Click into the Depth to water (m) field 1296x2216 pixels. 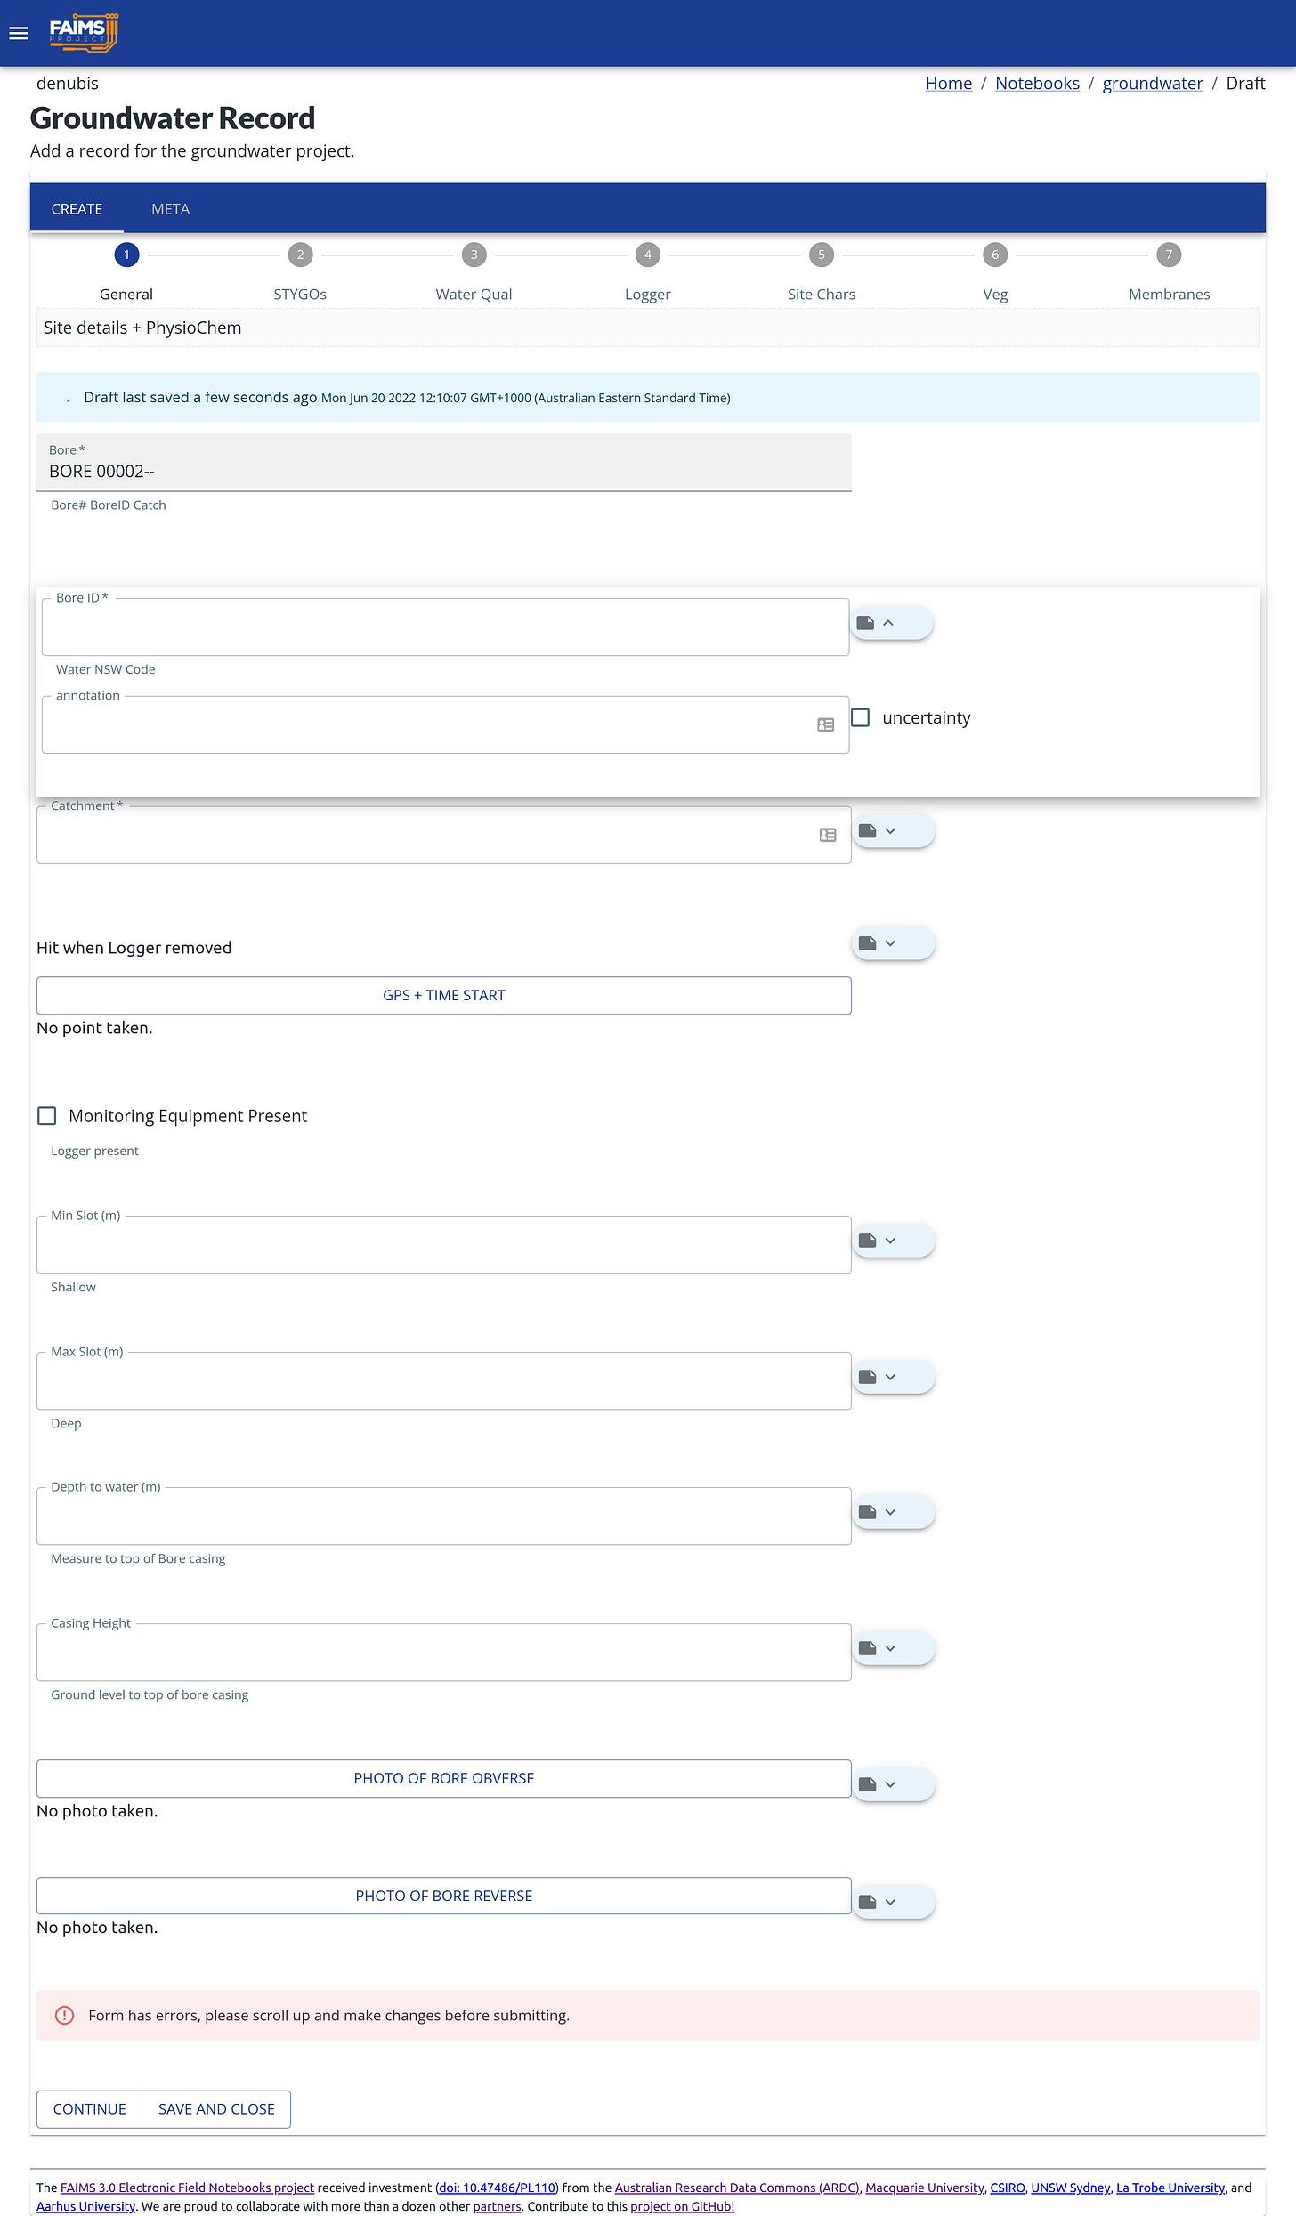tap(444, 1516)
